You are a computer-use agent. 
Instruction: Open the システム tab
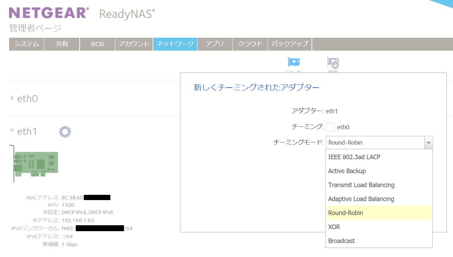point(27,44)
